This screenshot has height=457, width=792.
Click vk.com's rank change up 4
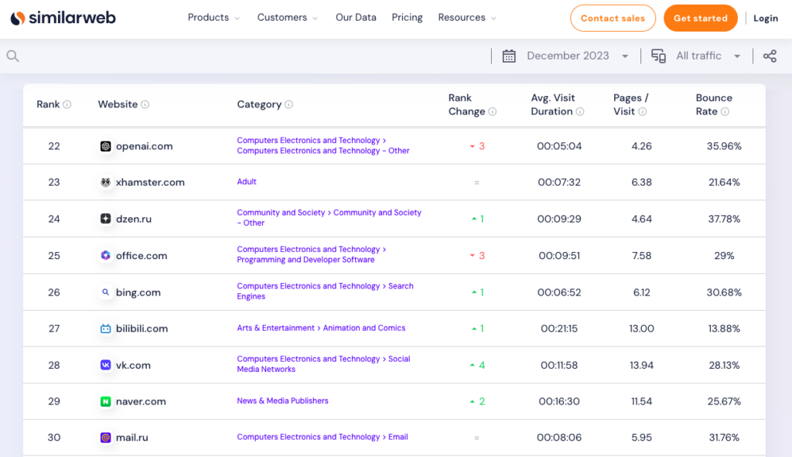click(x=477, y=365)
